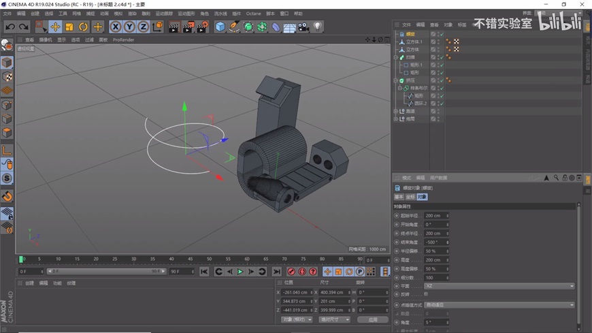This screenshot has height=333, width=592.
Task: Toggle the green checkmark for 扫描 object
Action: (441, 57)
